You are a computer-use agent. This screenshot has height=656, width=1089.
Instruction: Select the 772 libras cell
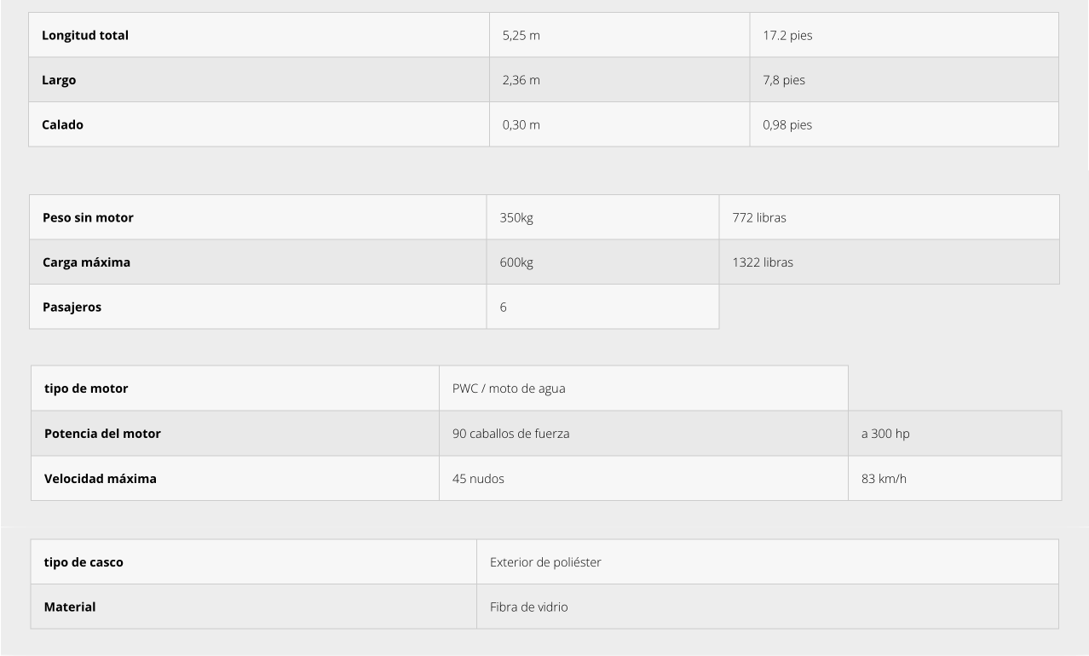click(x=890, y=217)
